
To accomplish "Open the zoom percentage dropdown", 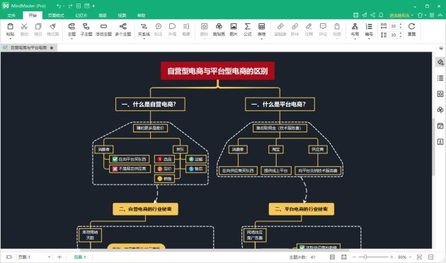I will (404, 257).
